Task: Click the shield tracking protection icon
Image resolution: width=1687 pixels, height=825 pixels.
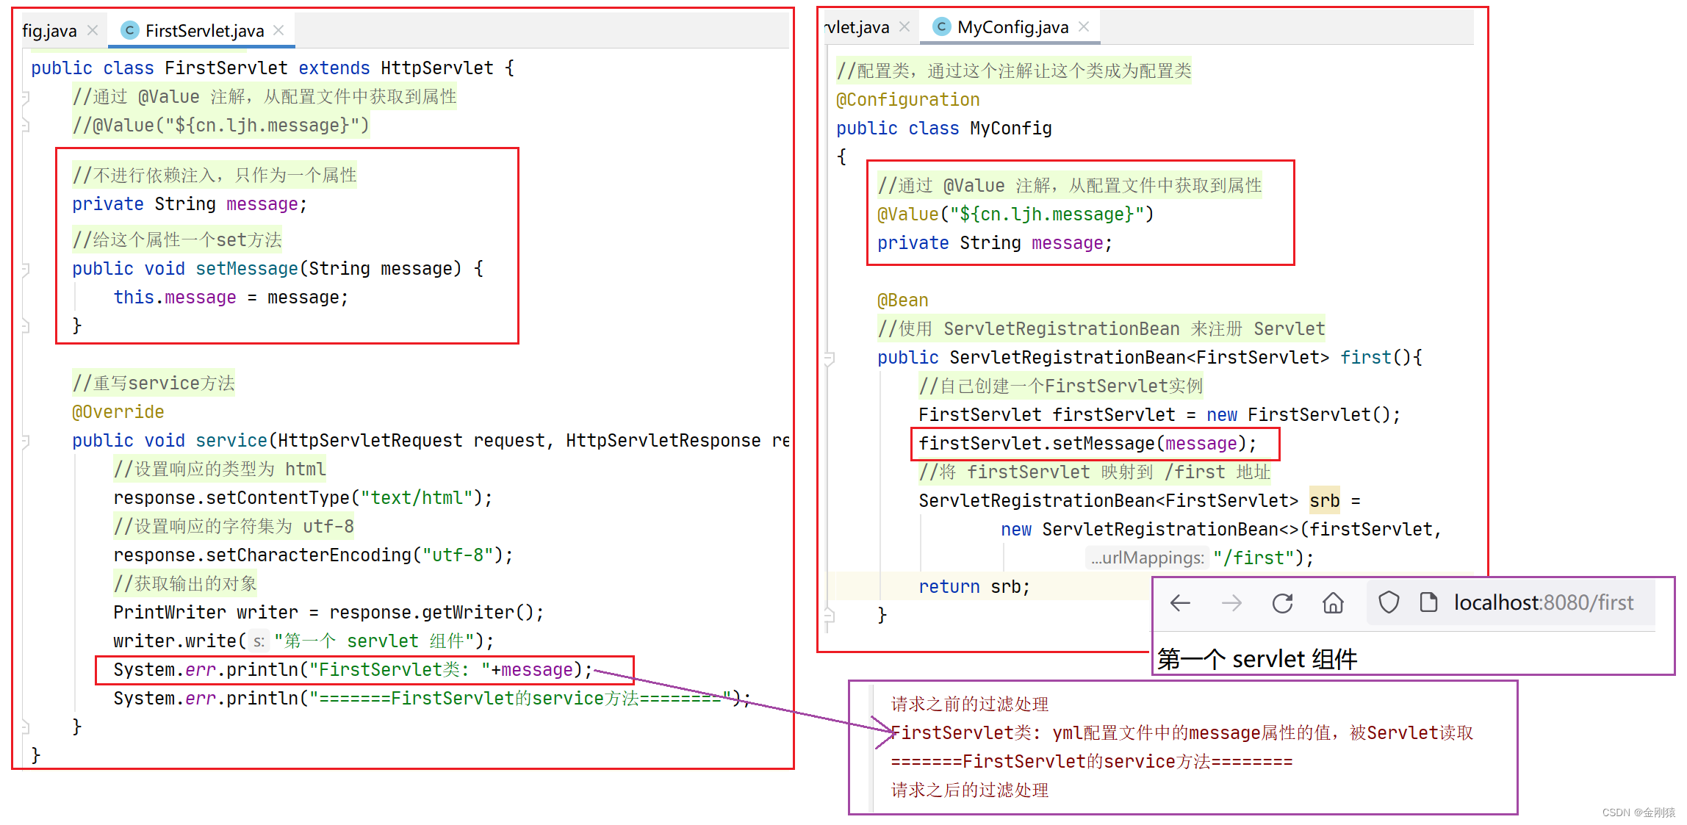Action: point(1389,603)
